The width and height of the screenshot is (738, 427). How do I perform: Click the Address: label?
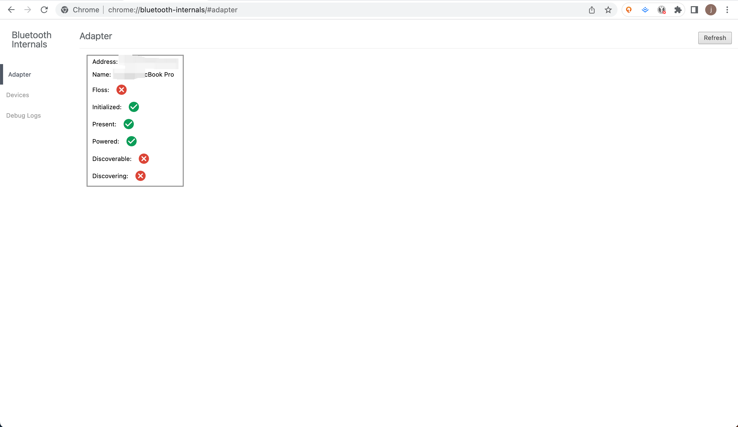tap(105, 62)
